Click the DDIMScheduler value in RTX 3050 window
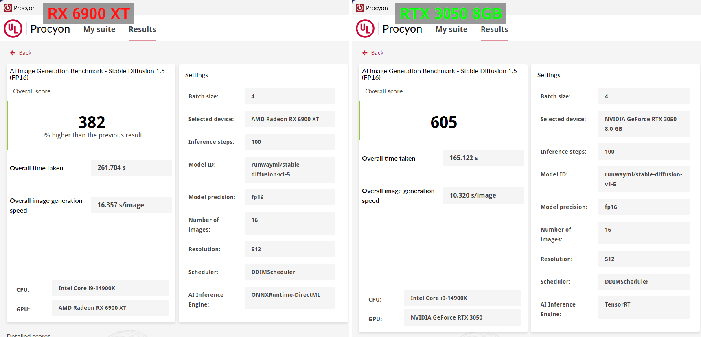This screenshot has width=701, height=337. coord(644,282)
